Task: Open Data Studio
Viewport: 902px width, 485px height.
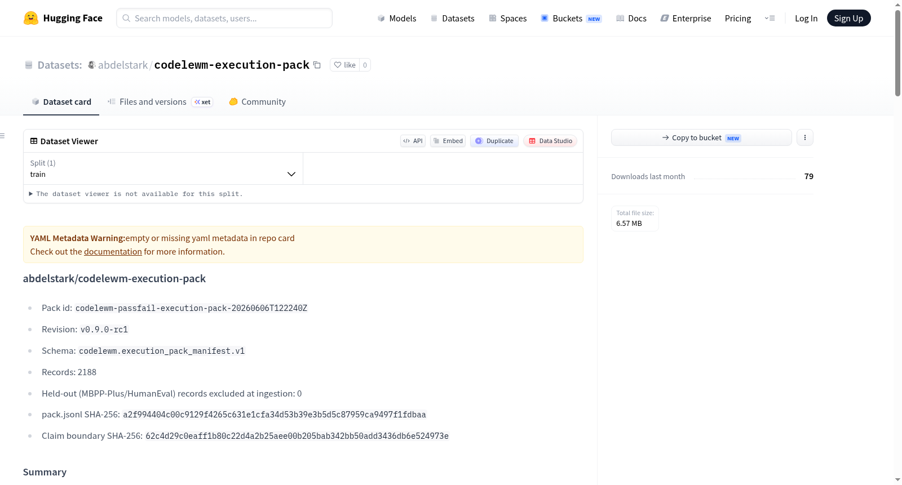Action: 550,141
